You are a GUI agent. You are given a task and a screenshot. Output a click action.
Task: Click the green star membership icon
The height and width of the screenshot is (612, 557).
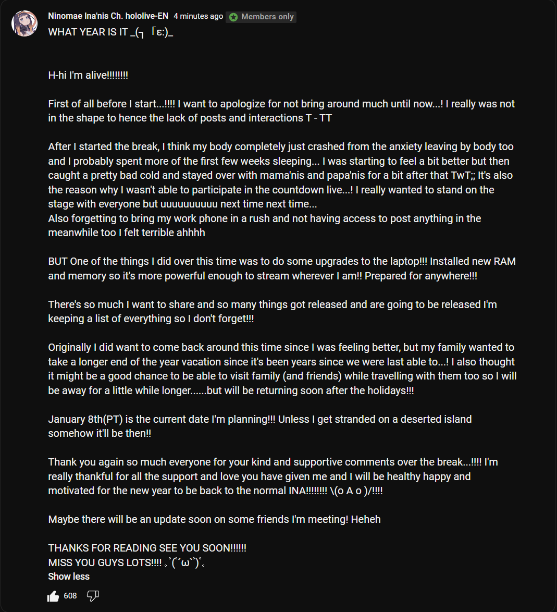tap(233, 17)
